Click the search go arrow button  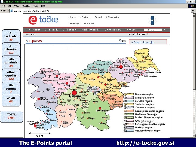164,30
